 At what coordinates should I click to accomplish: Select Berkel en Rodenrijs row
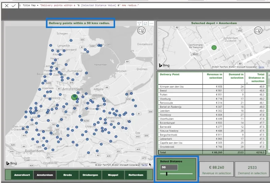click(212, 107)
